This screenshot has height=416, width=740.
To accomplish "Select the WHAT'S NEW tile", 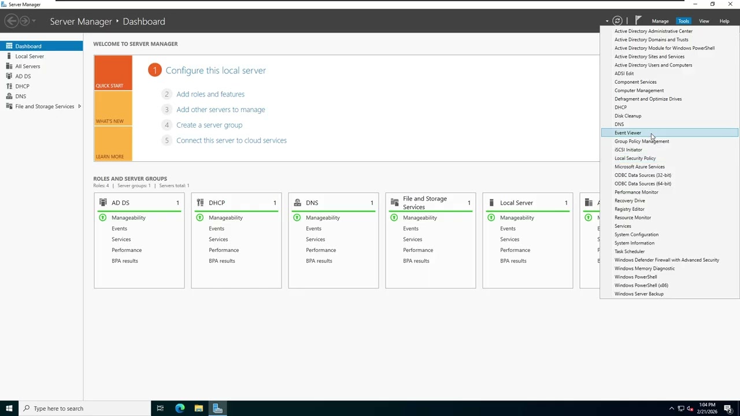I will coord(113,108).
